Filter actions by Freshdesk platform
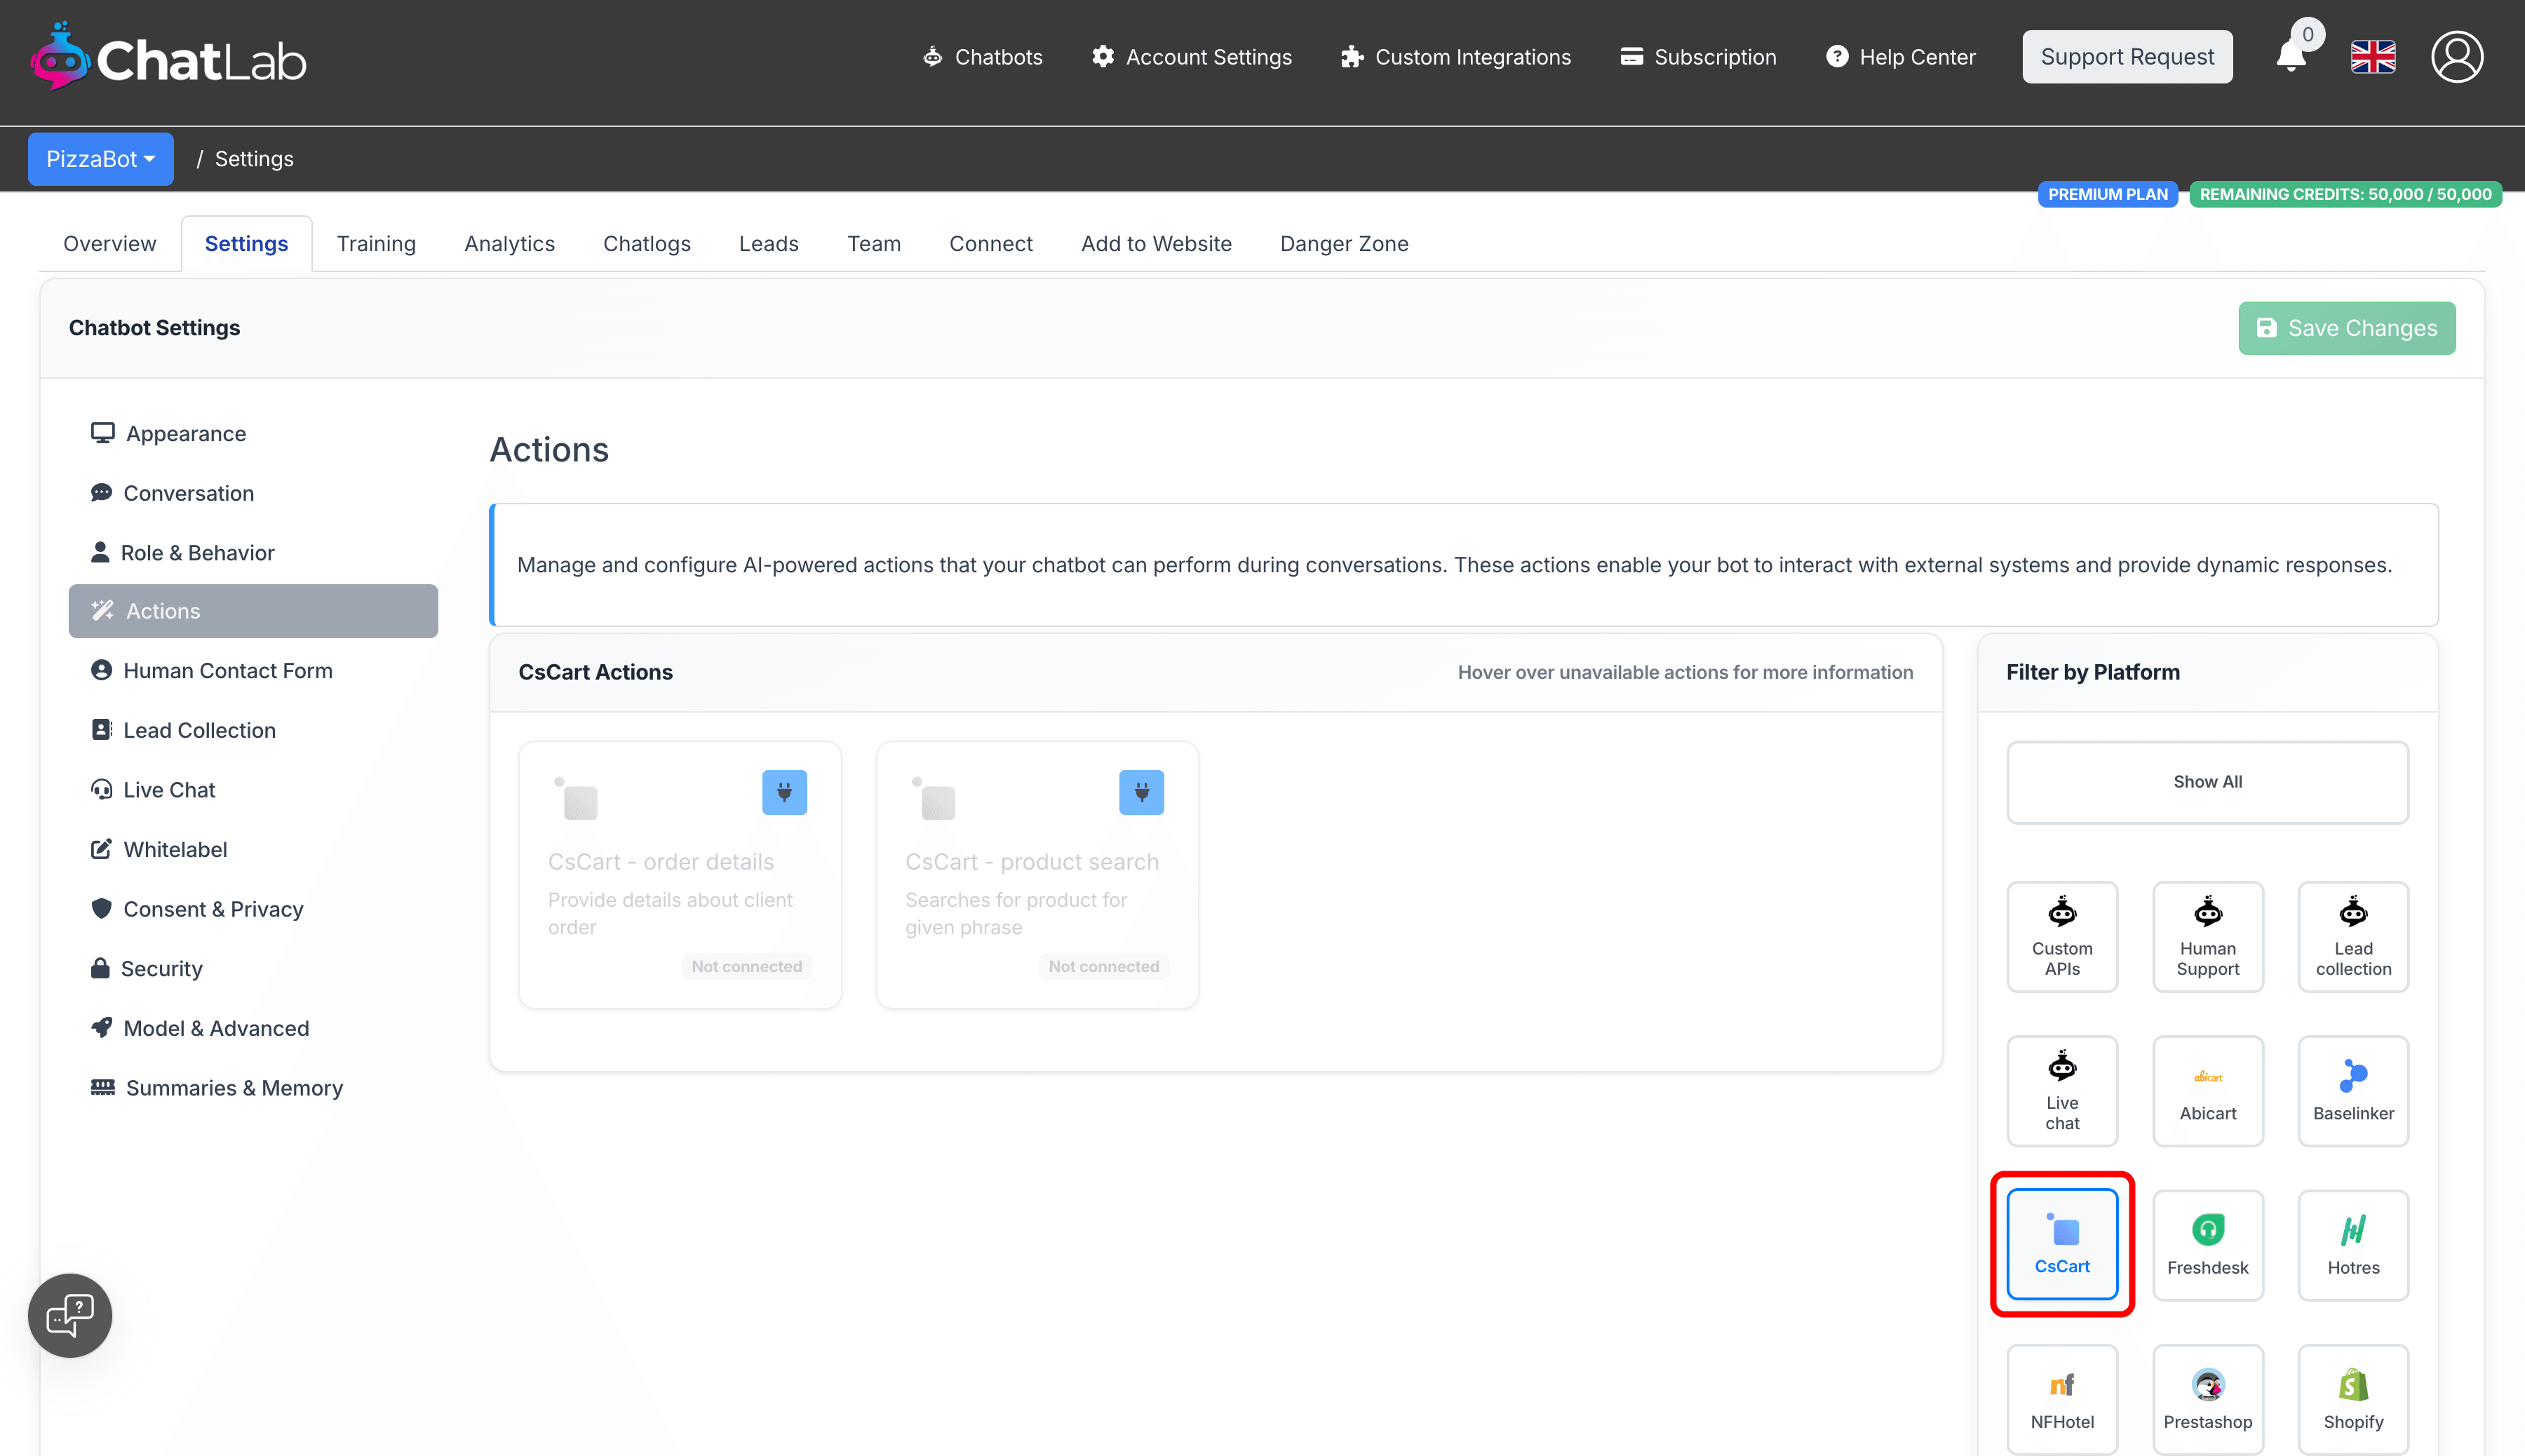 [x=2207, y=1244]
